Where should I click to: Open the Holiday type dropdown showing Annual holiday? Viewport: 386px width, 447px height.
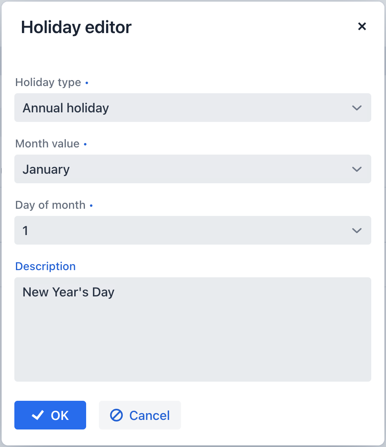tap(193, 108)
